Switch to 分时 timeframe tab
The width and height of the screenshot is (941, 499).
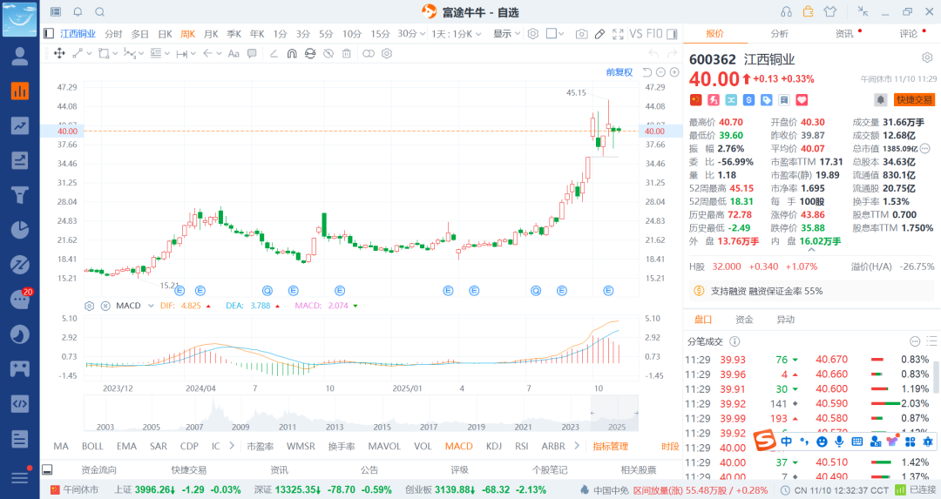click(113, 34)
